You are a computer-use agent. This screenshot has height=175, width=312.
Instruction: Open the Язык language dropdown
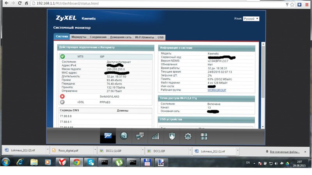(x=251, y=19)
